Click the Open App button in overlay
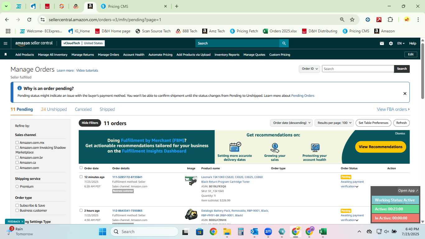This screenshot has height=239, width=425. pyautogui.click(x=409, y=190)
